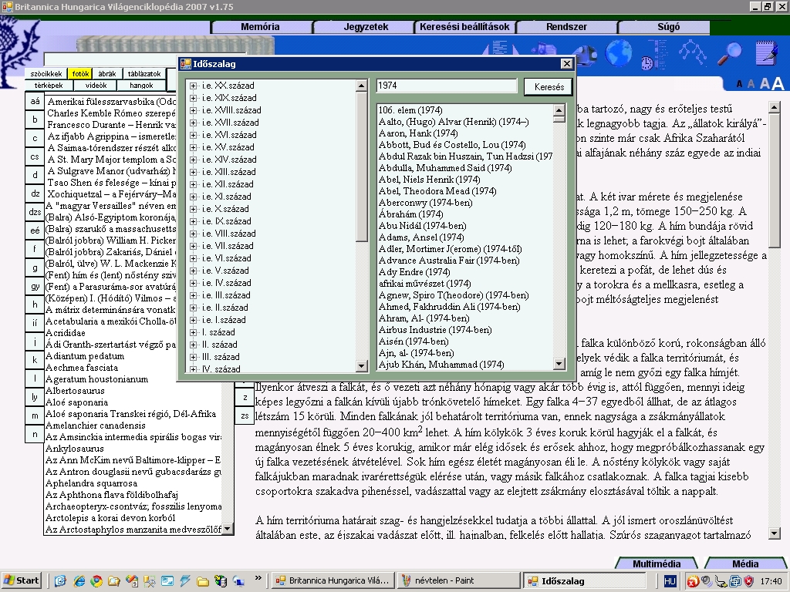Open the orange X tray icon
The image size is (790, 592).
pos(693,581)
